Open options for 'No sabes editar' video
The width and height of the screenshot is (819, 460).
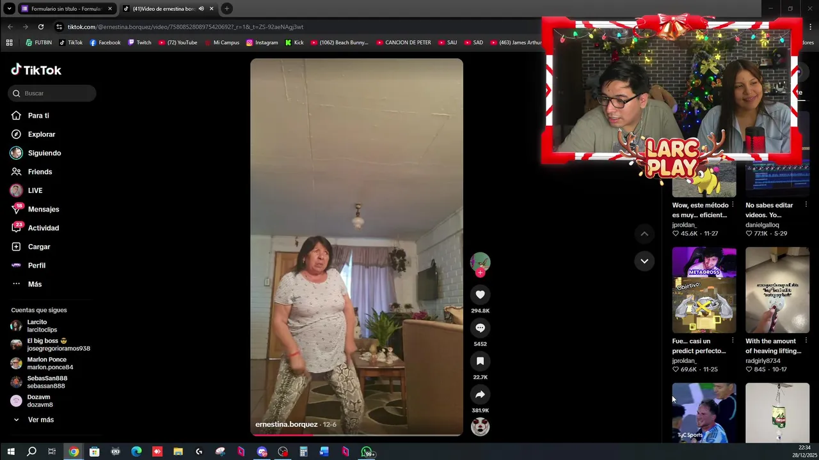pyautogui.click(x=806, y=205)
